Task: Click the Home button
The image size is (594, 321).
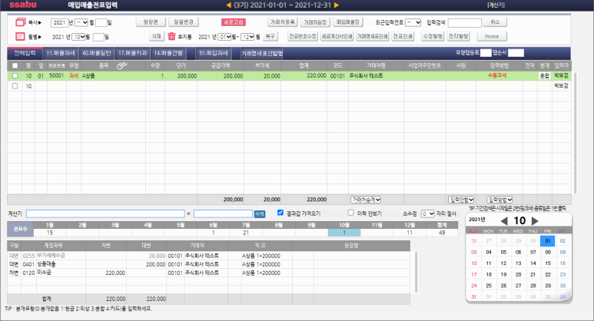Action: [x=492, y=36]
